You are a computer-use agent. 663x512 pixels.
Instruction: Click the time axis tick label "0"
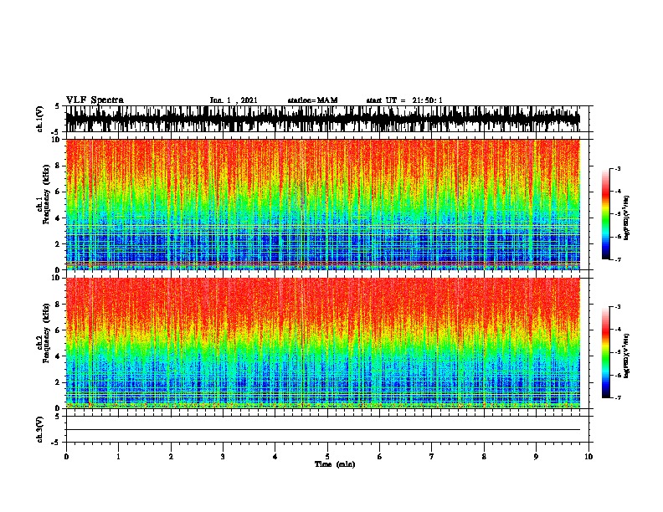[66, 457]
